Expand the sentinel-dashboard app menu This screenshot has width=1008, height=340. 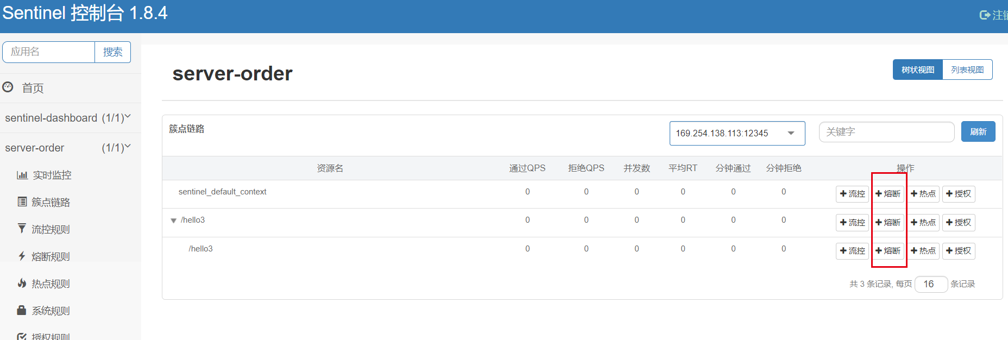click(x=128, y=117)
